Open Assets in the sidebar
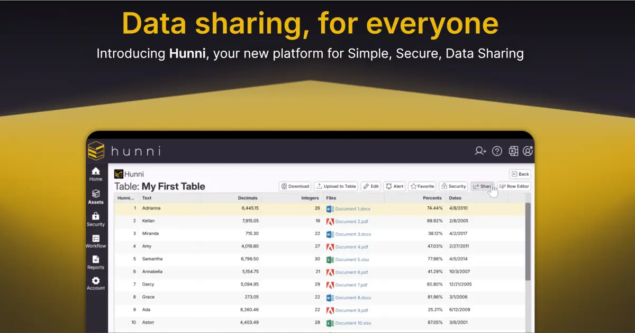This screenshot has width=635, height=333. click(96, 197)
